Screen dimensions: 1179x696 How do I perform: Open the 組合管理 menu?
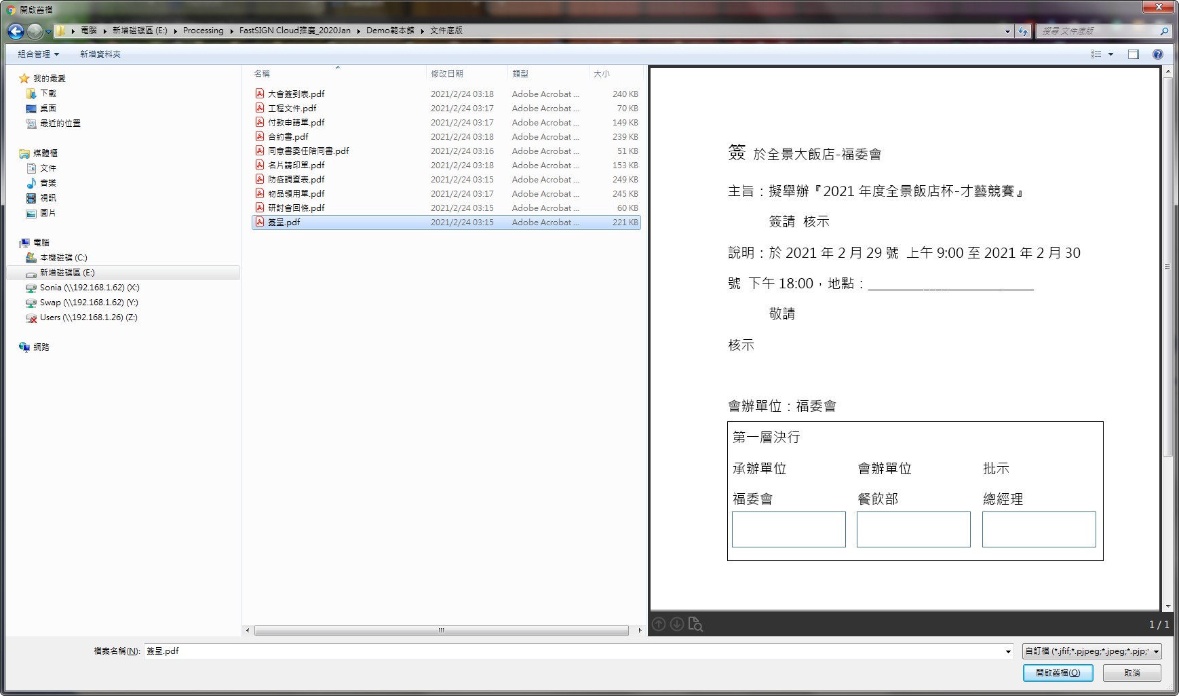point(38,54)
